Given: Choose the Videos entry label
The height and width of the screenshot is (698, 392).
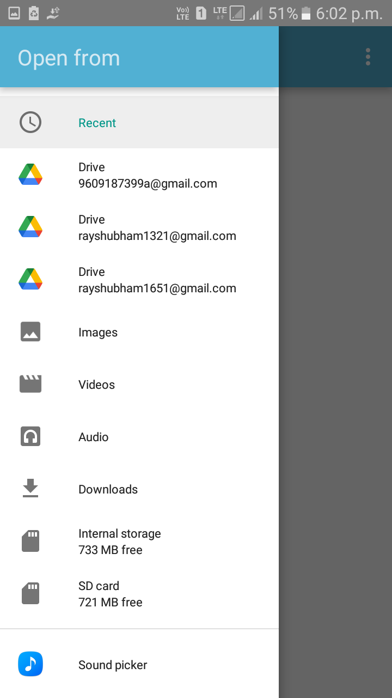Looking at the screenshot, I should [x=96, y=384].
